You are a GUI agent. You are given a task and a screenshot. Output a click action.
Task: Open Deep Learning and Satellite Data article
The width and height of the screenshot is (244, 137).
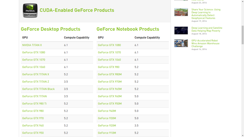[207, 29]
